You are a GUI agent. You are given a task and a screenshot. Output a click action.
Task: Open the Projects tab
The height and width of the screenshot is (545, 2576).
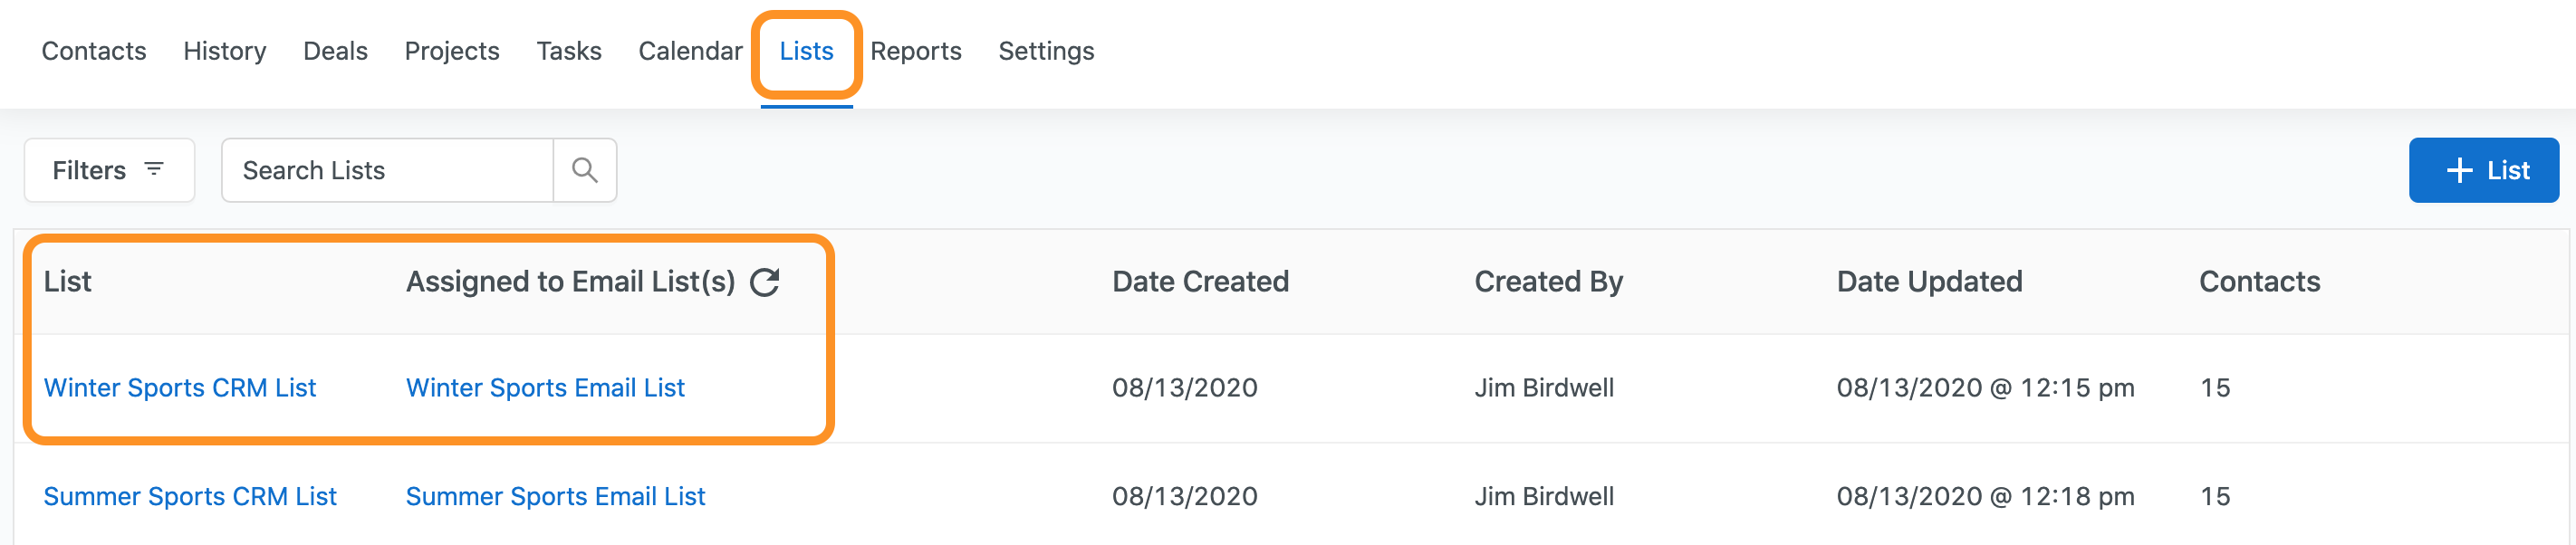tap(452, 51)
